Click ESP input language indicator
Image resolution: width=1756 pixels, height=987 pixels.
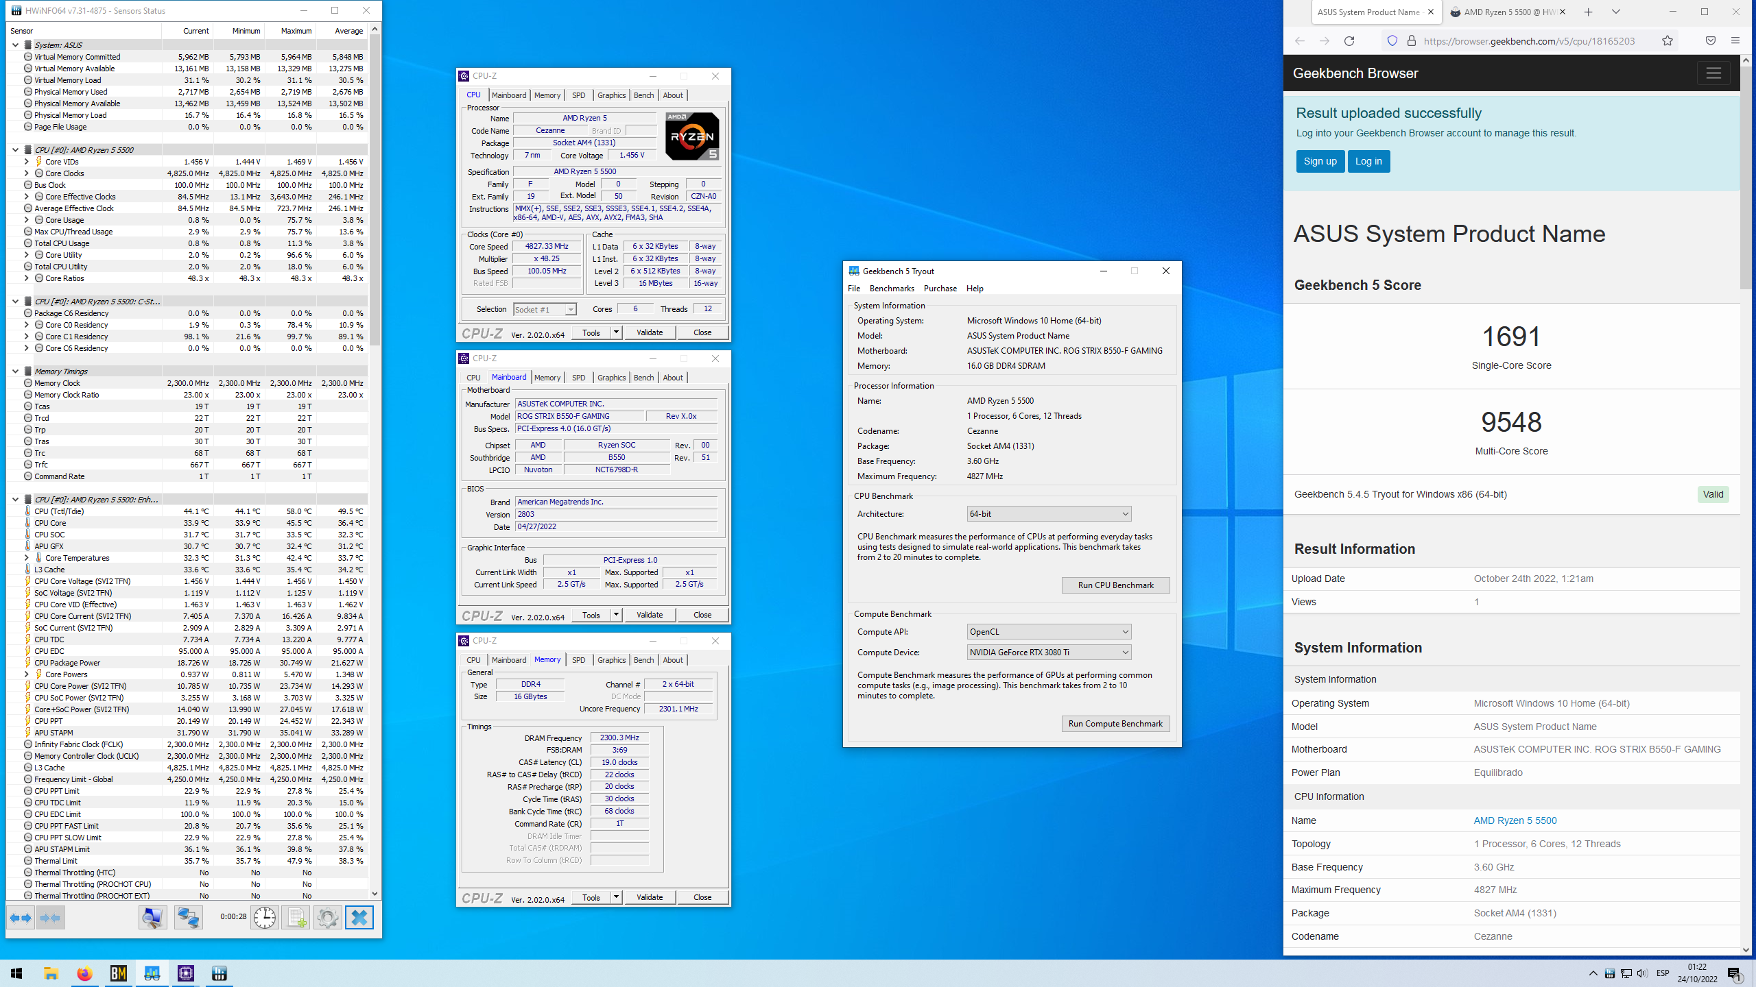point(1663,973)
